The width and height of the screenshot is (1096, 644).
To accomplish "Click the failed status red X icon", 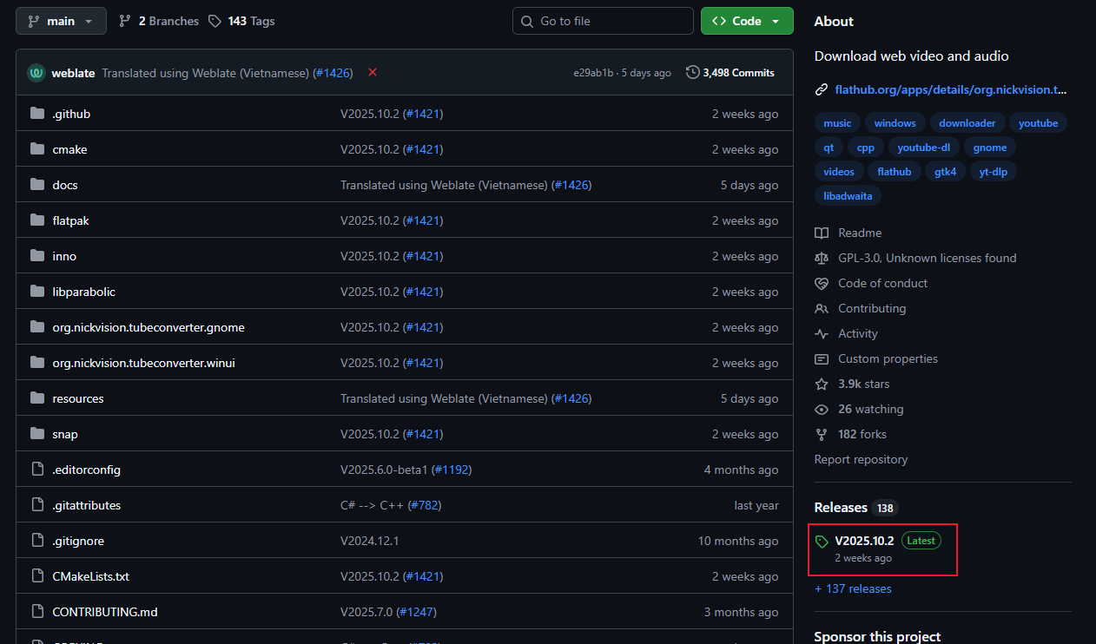I will pyautogui.click(x=373, y=73).
